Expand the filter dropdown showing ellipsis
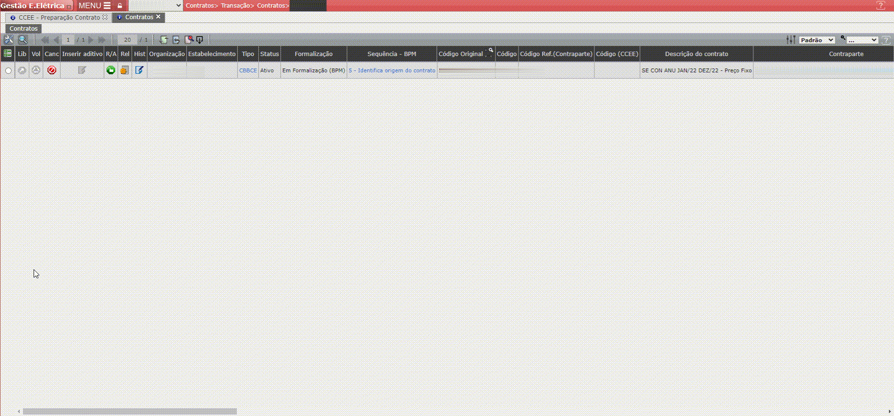 862,40
